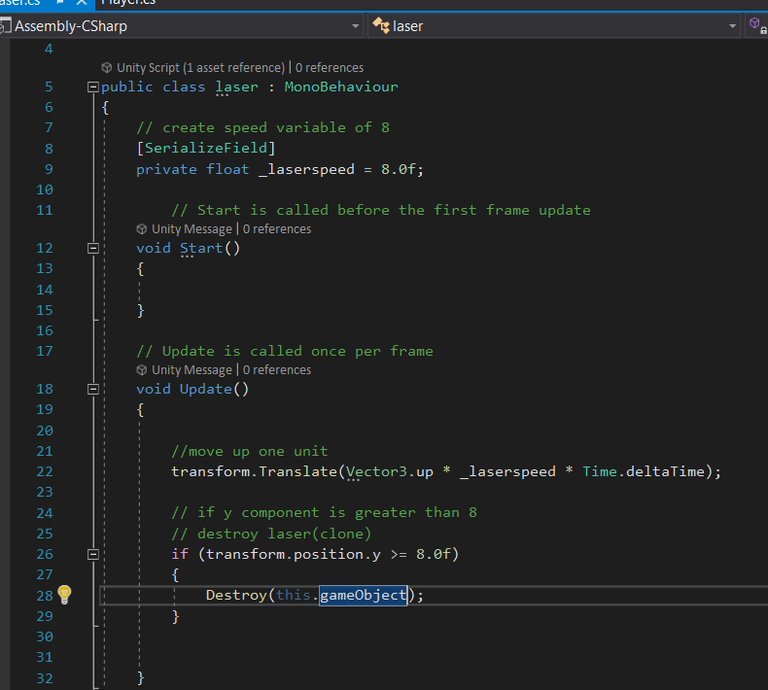
Task: Click the highlighted 'gameObject' on line 28
Action: pyautogui.click(x=363, y=596)
